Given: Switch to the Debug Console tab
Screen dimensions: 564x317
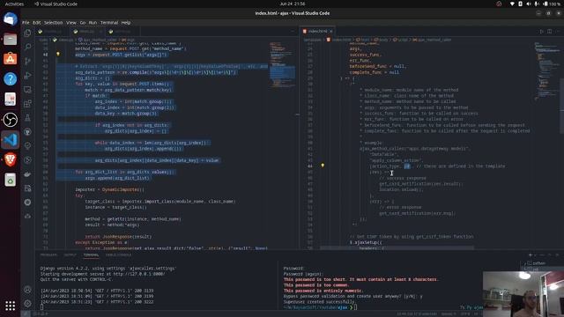Looking at the screenshot, I should click(118, 254).
